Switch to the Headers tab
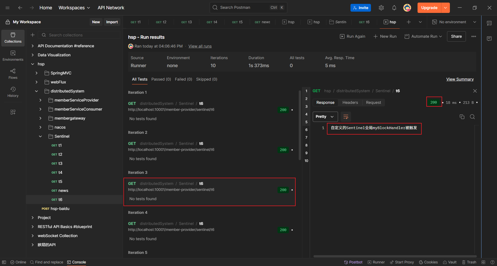 click(x=350, y=103)
